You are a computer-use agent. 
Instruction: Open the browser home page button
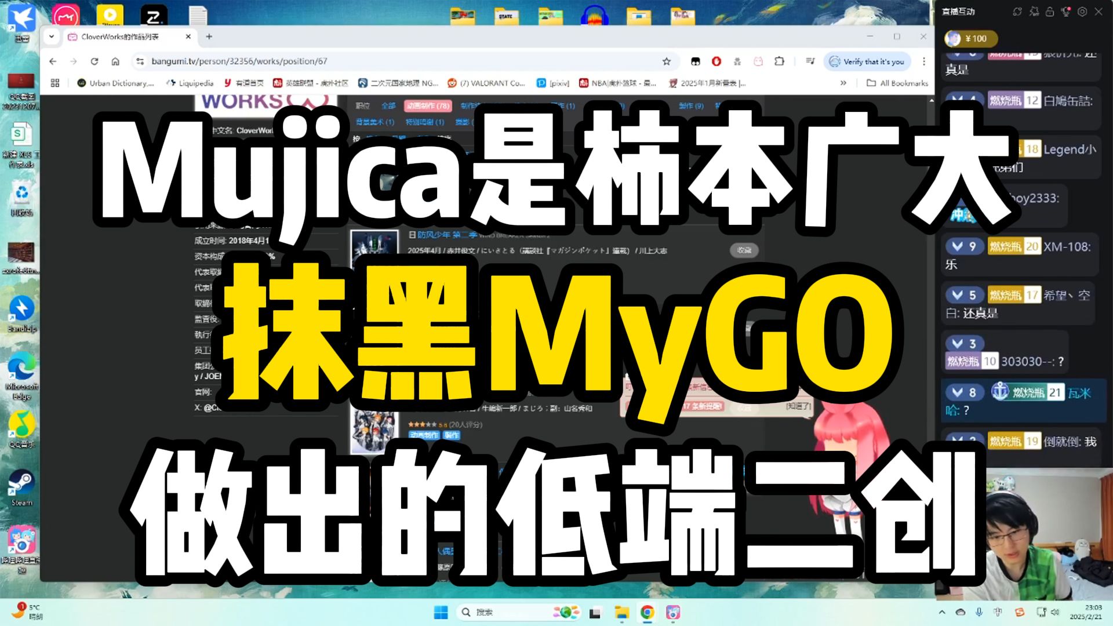pyautogui.click(x=115, y=61)
